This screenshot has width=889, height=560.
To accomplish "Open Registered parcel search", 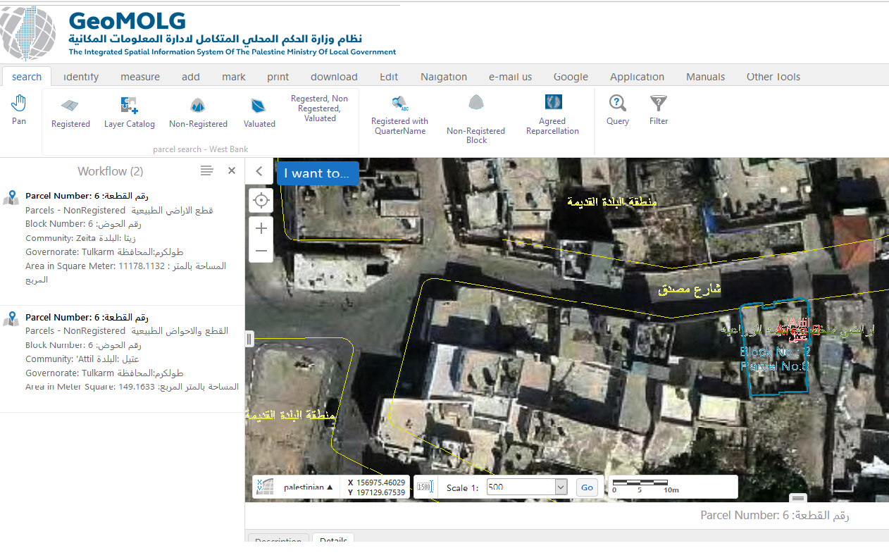I will pos(70,113).
